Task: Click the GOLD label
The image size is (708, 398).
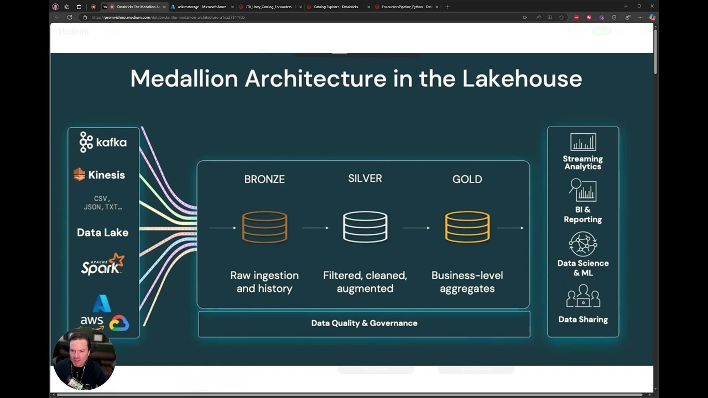Action: coord(467,179)
